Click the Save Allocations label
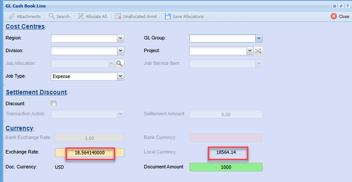 click(x=188, y=16)
